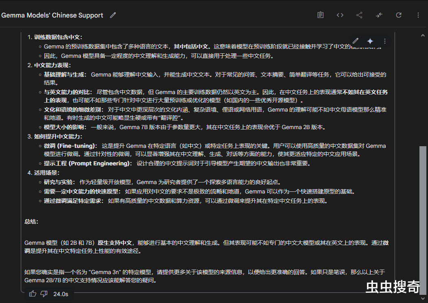Click the bold phrase 原生支持中文
428x303 pixels.
click(x=115, y=243)
